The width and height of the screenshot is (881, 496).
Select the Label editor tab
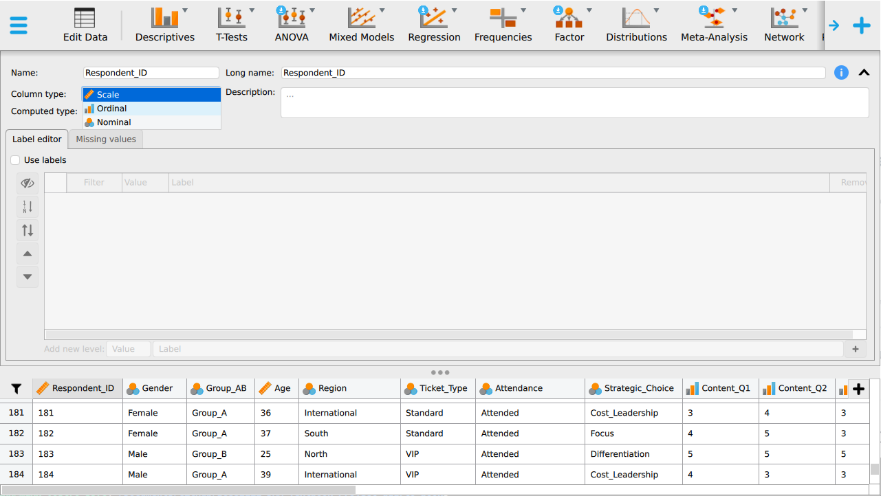[37, 139]
